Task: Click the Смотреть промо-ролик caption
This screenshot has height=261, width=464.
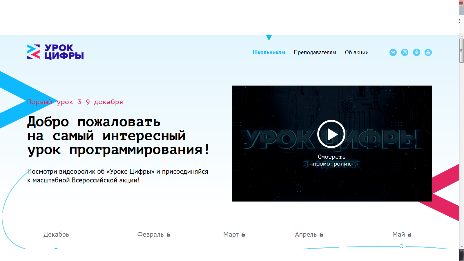Action: [x=331, y=160]
